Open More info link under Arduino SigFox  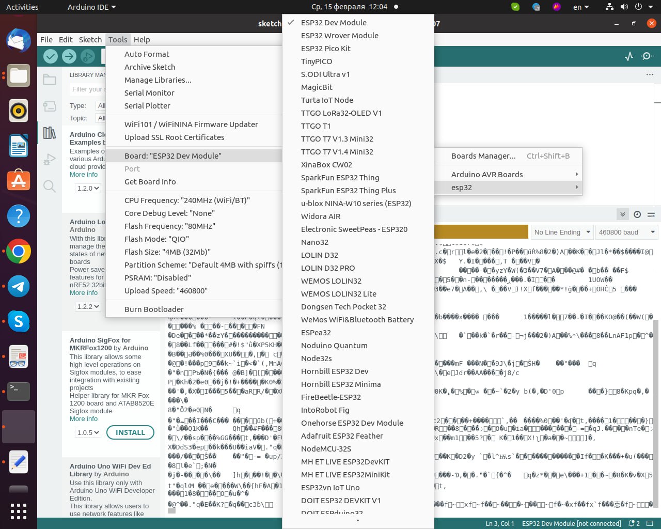(84, 419)
